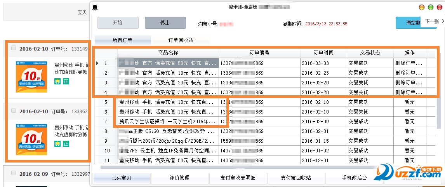Click the 到期时间 2016/3/13 value

pos(326,24)
